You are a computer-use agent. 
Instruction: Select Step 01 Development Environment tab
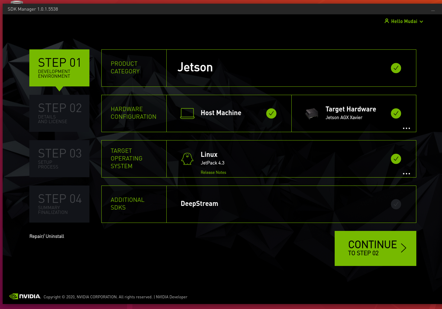coord(59,68)
